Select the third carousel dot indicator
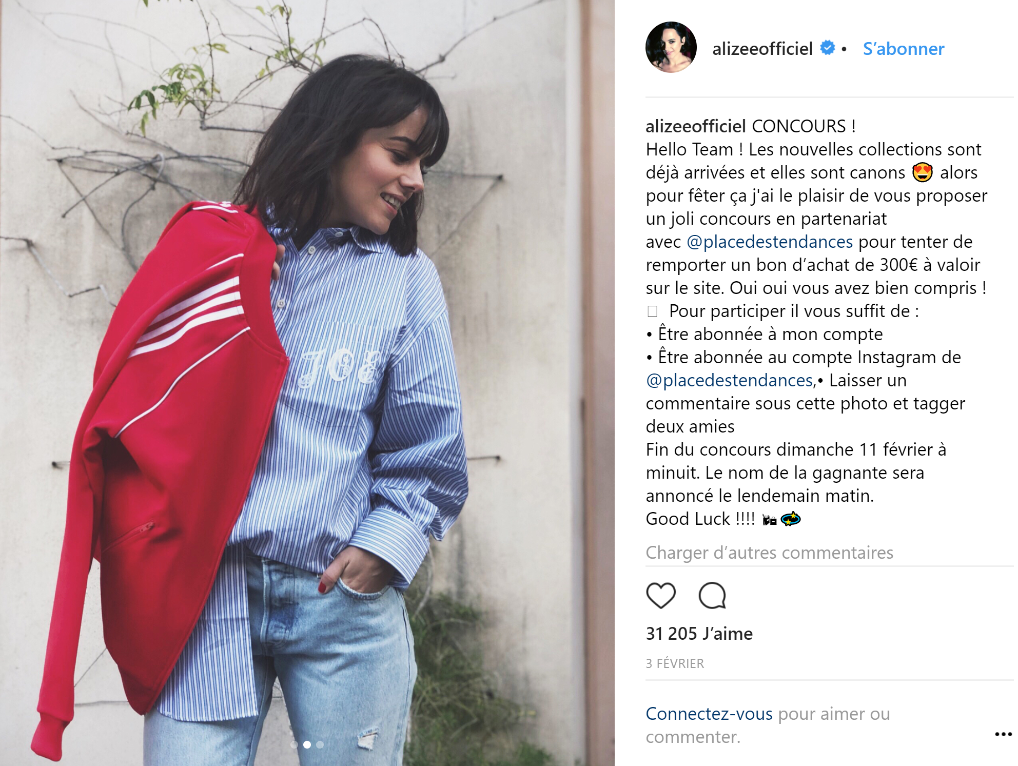Image resolution: width=1018 pixels, height=766 pixels. point(320,744)
